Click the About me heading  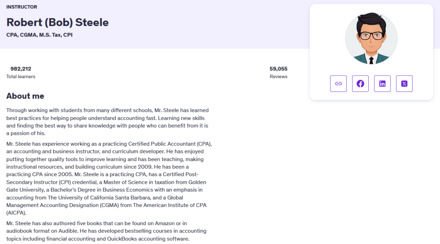click(25, 96)
